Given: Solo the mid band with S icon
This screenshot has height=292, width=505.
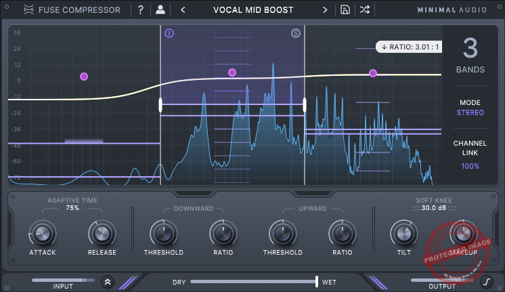Looking at the screenshot, I should [296, 33].
